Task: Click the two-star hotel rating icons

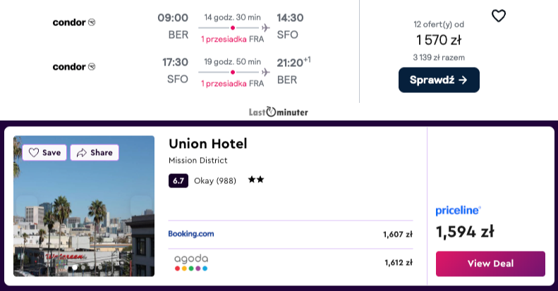Action: point(256,180)
